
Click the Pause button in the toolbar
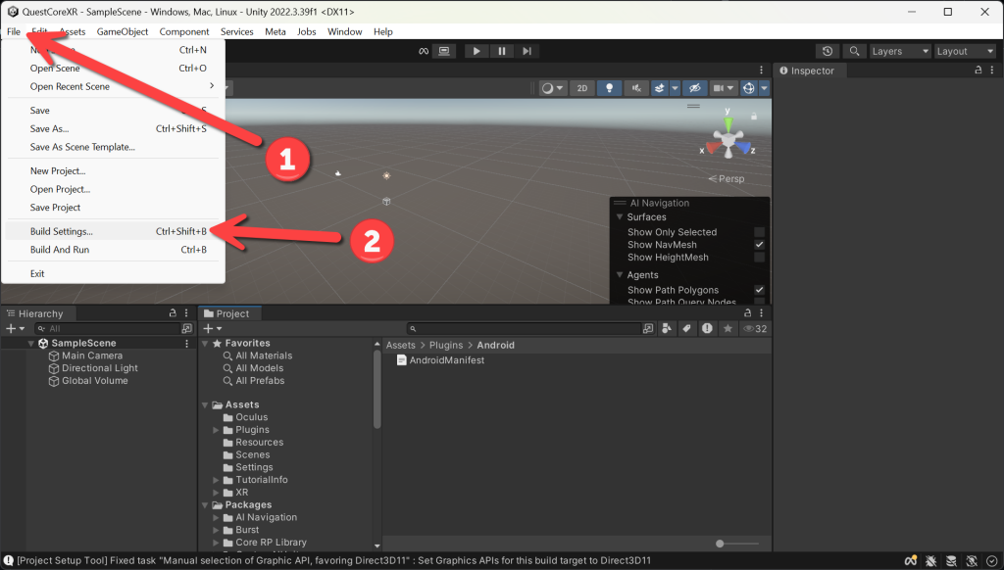(501, 51)
